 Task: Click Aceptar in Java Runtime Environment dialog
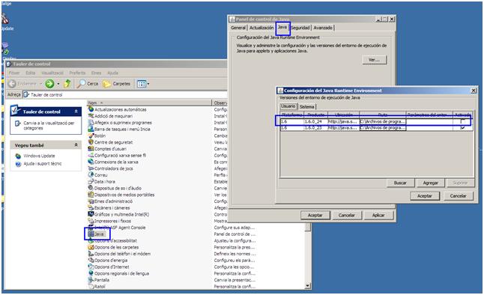(x=425, y=196)
